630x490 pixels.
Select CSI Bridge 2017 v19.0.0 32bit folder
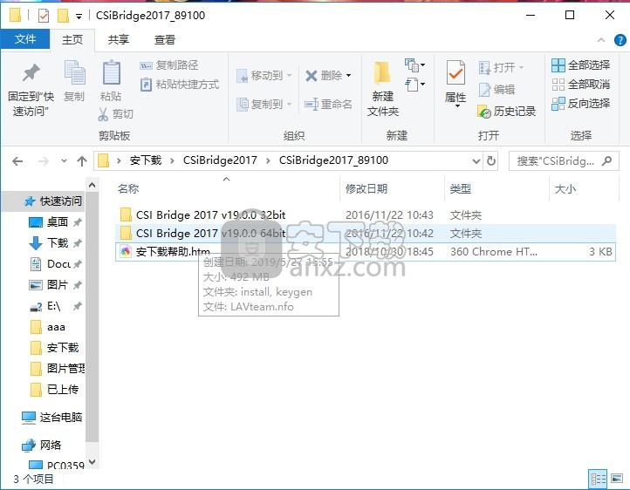click(366, 215)
